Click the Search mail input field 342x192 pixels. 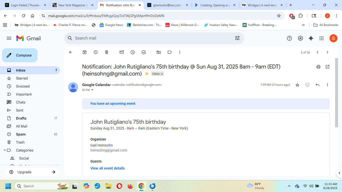tap(150, 38)
